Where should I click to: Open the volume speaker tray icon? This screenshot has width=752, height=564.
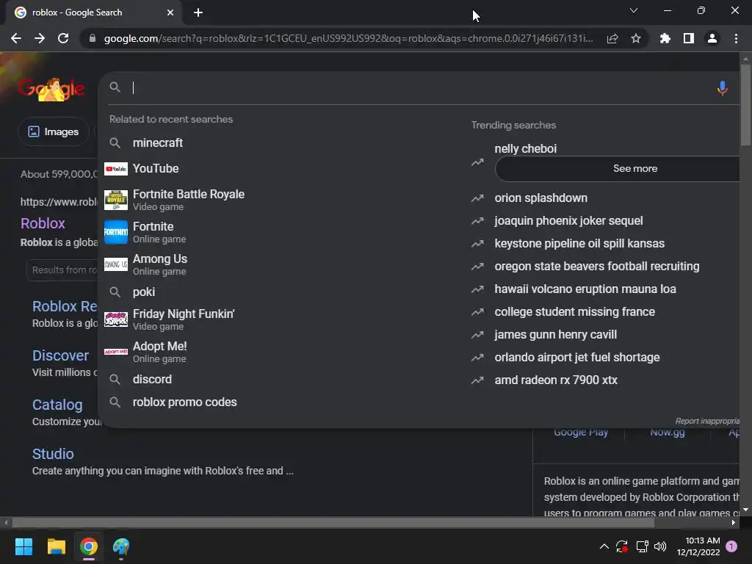point(660,546)
